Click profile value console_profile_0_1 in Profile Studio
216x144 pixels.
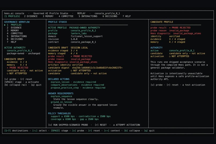coord(83,31)
